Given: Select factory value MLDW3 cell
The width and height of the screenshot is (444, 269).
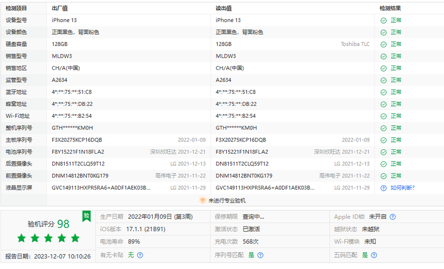Looking at the screenshot, I should [x=62, y=56].
